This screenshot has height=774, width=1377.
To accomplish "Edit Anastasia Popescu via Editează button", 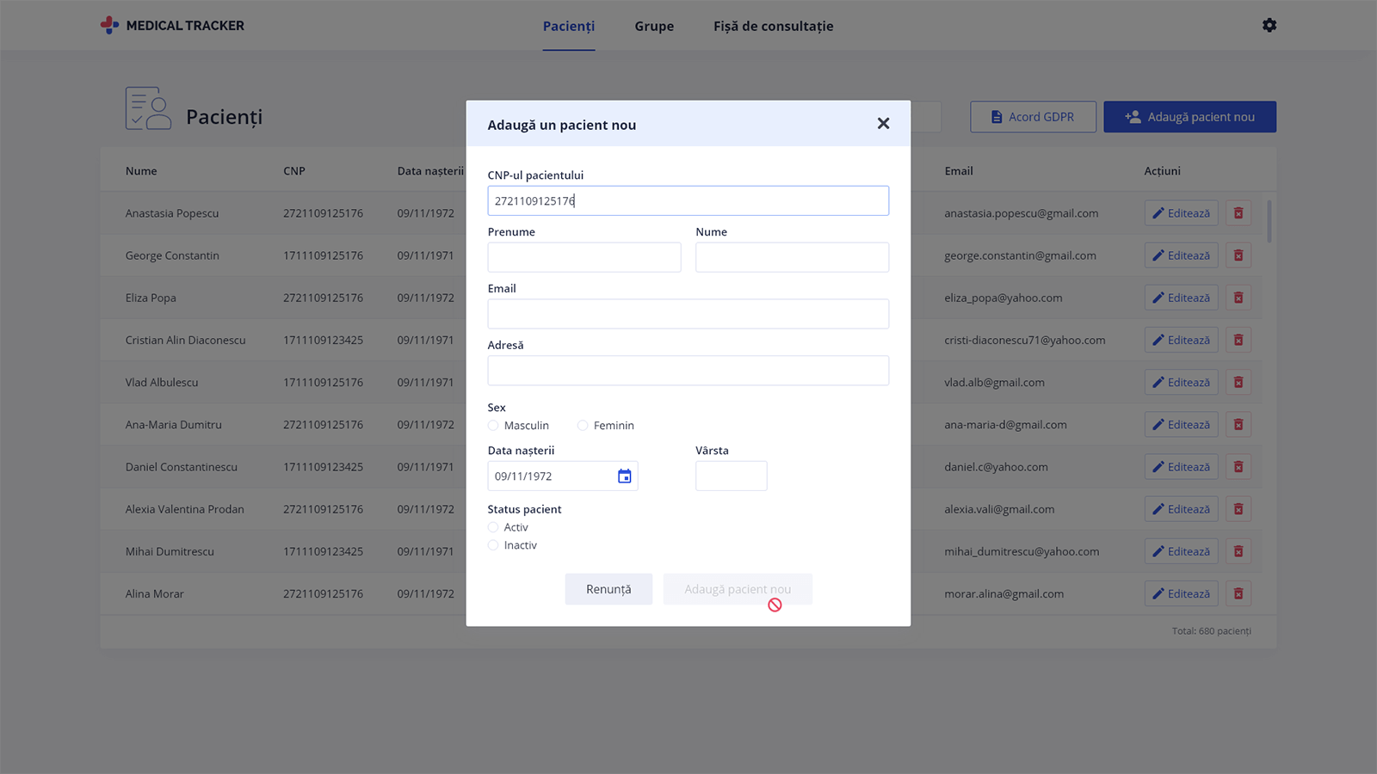I will [1181, 213].
